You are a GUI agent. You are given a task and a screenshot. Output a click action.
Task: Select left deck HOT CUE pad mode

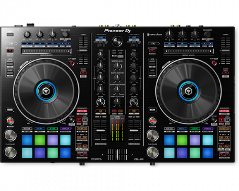pos(27,129)
